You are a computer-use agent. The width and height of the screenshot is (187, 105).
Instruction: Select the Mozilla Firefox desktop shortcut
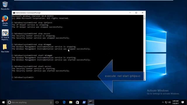point(5,21)
